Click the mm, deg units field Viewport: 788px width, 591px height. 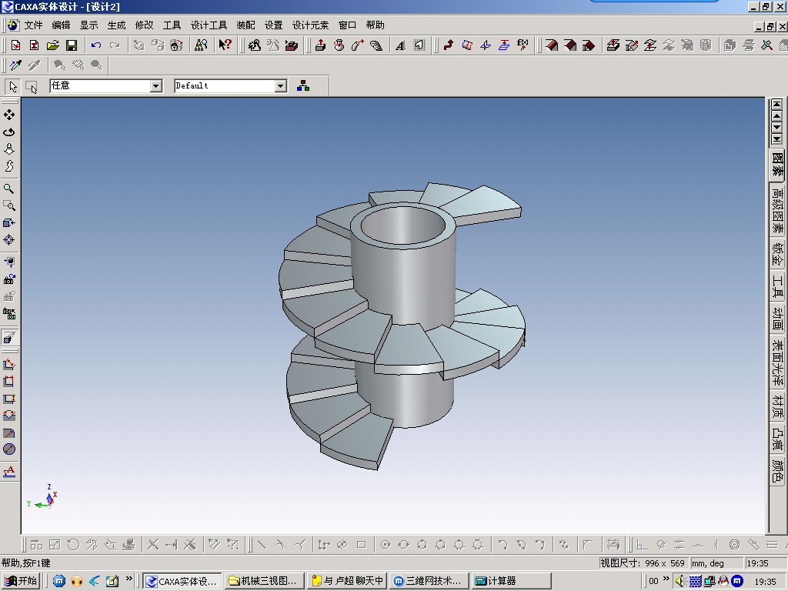(716, 563)
